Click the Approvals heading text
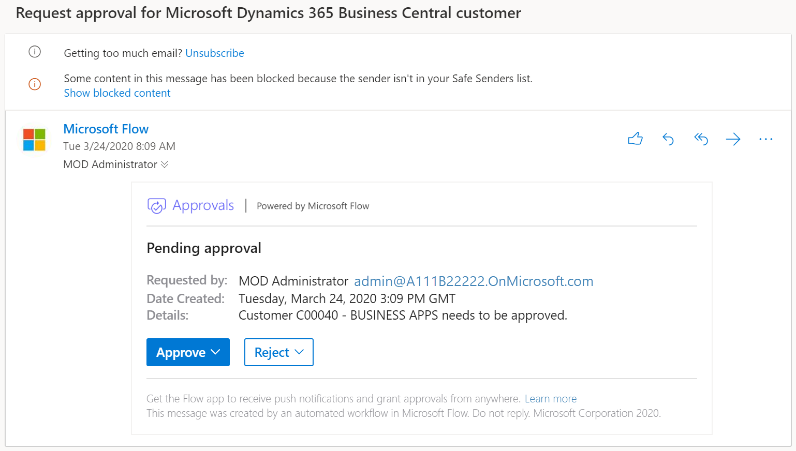Viewport: 796px width, 451px height. tap(203, 205)
